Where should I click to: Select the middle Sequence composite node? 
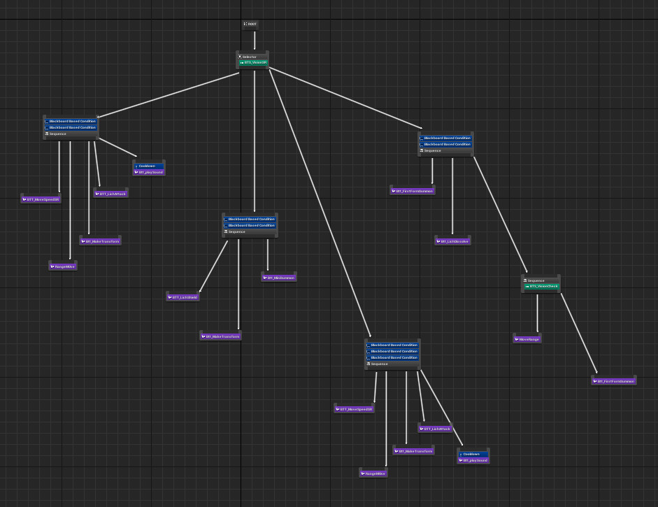[250, 231]
